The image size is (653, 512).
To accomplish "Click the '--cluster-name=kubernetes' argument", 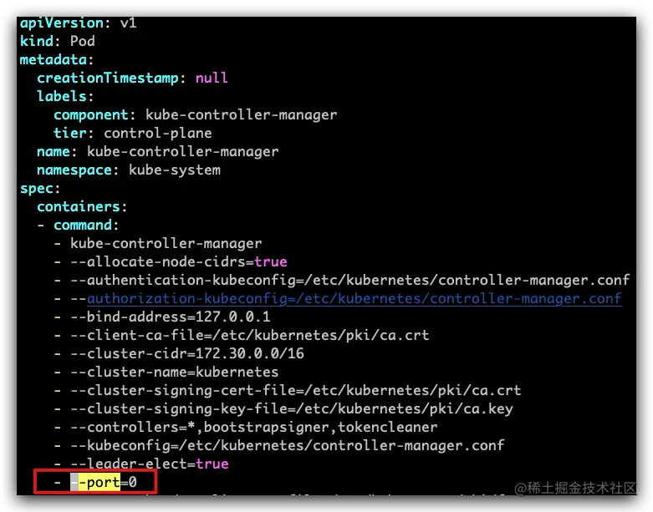I will (175, 372).
